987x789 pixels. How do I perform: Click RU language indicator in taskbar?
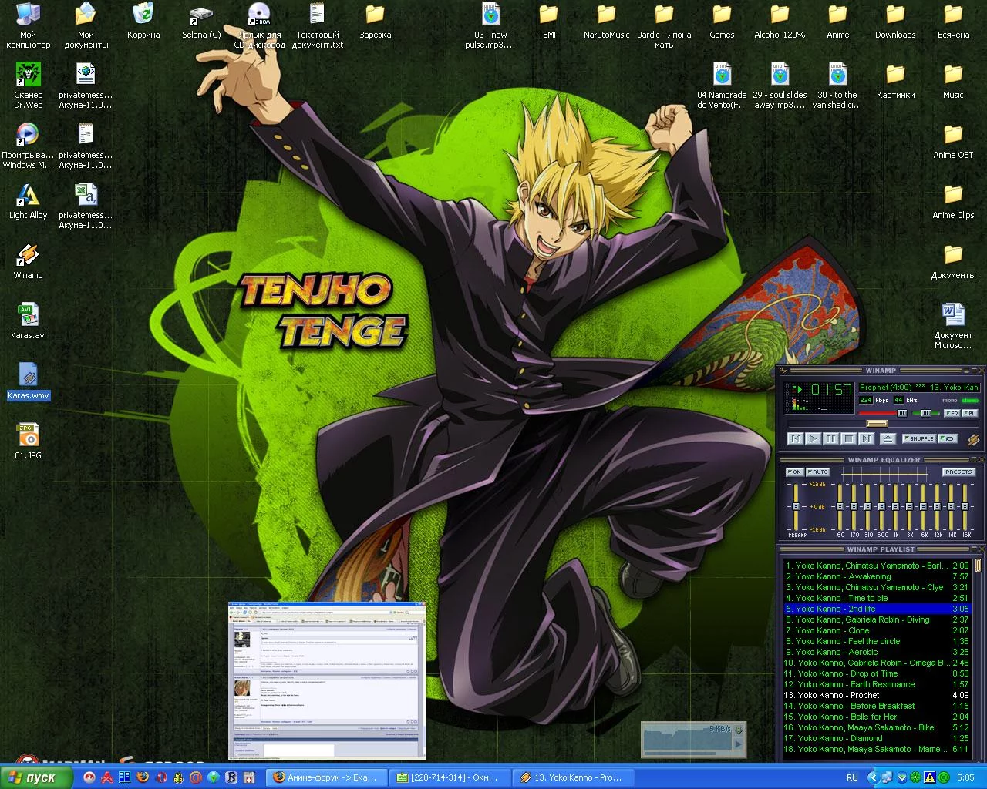[852, 777]
